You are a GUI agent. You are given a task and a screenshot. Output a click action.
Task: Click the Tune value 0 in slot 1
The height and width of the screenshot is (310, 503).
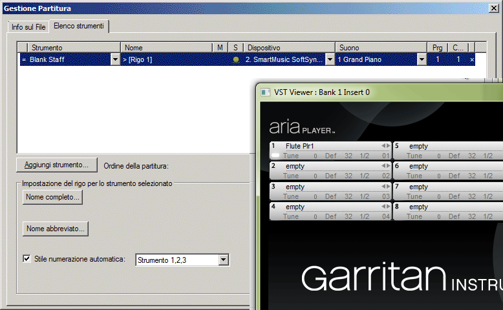click(x=316, y=156)
